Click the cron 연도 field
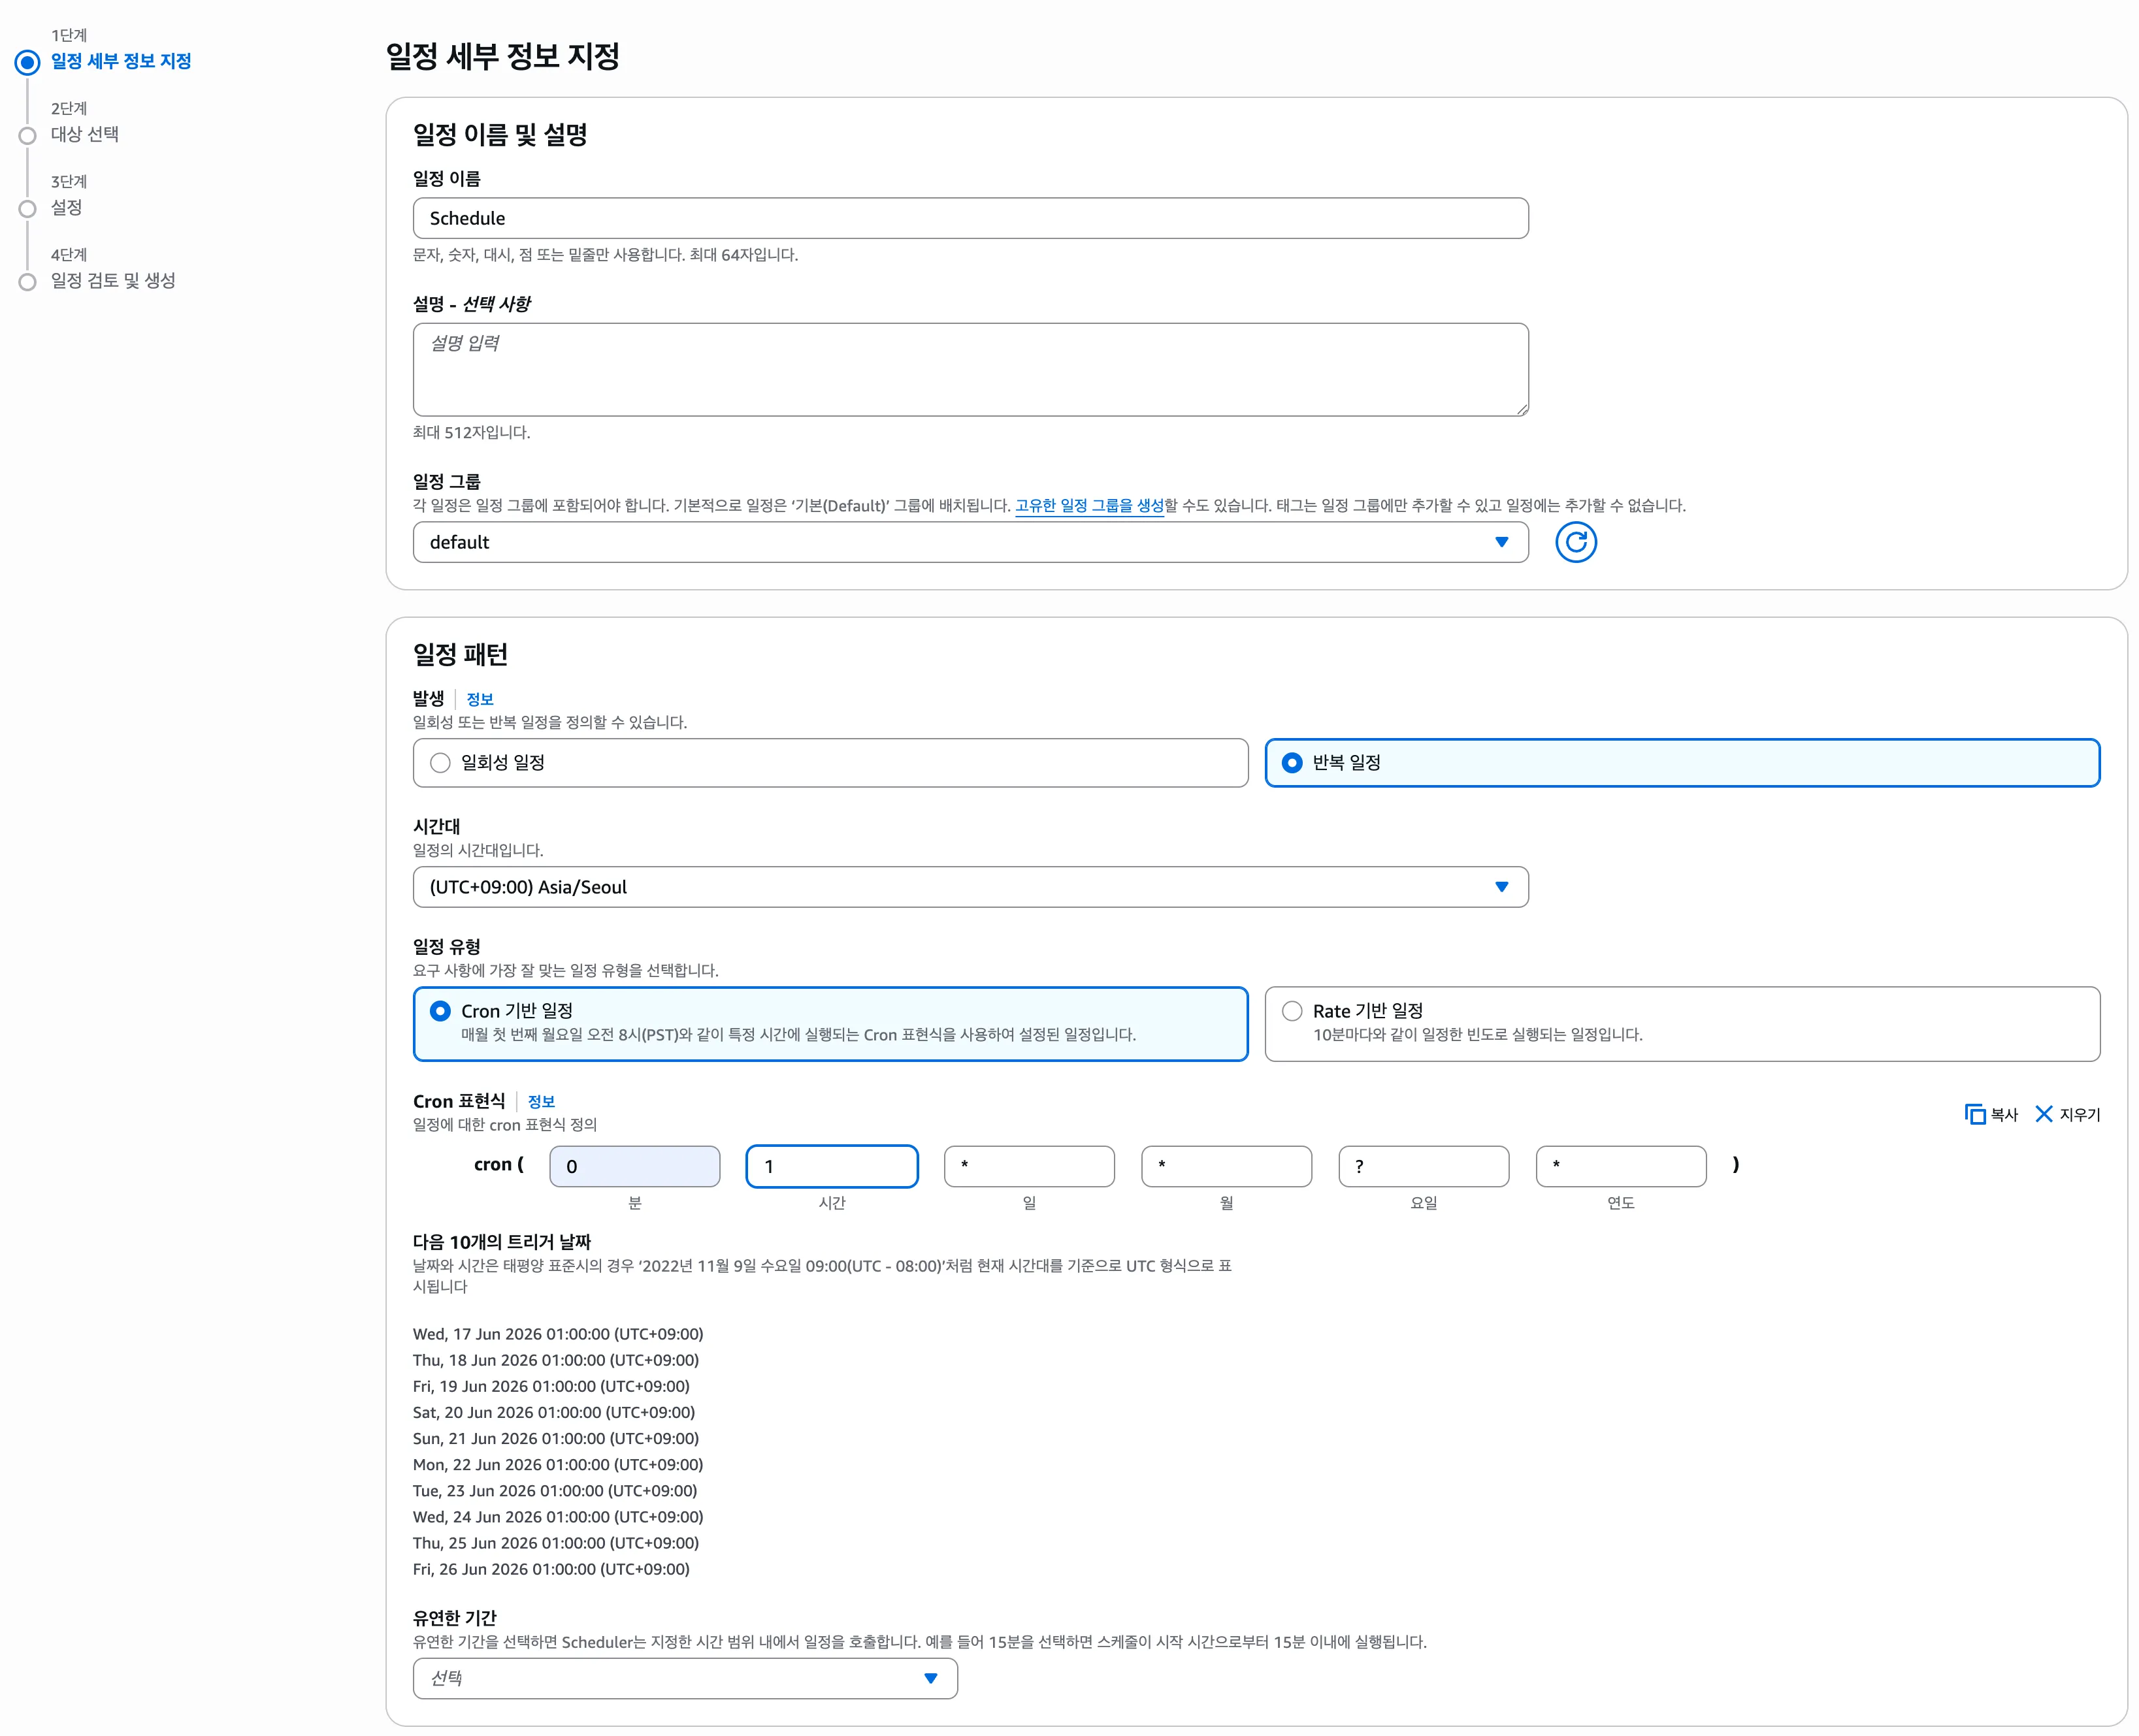 point(1621,1166)
